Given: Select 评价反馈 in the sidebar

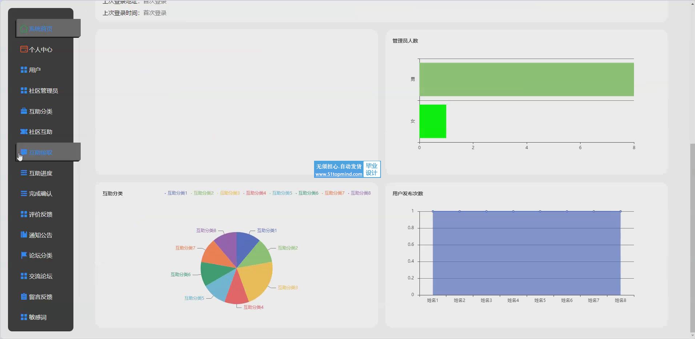Looking at the screenshot, I should point(40,214).
